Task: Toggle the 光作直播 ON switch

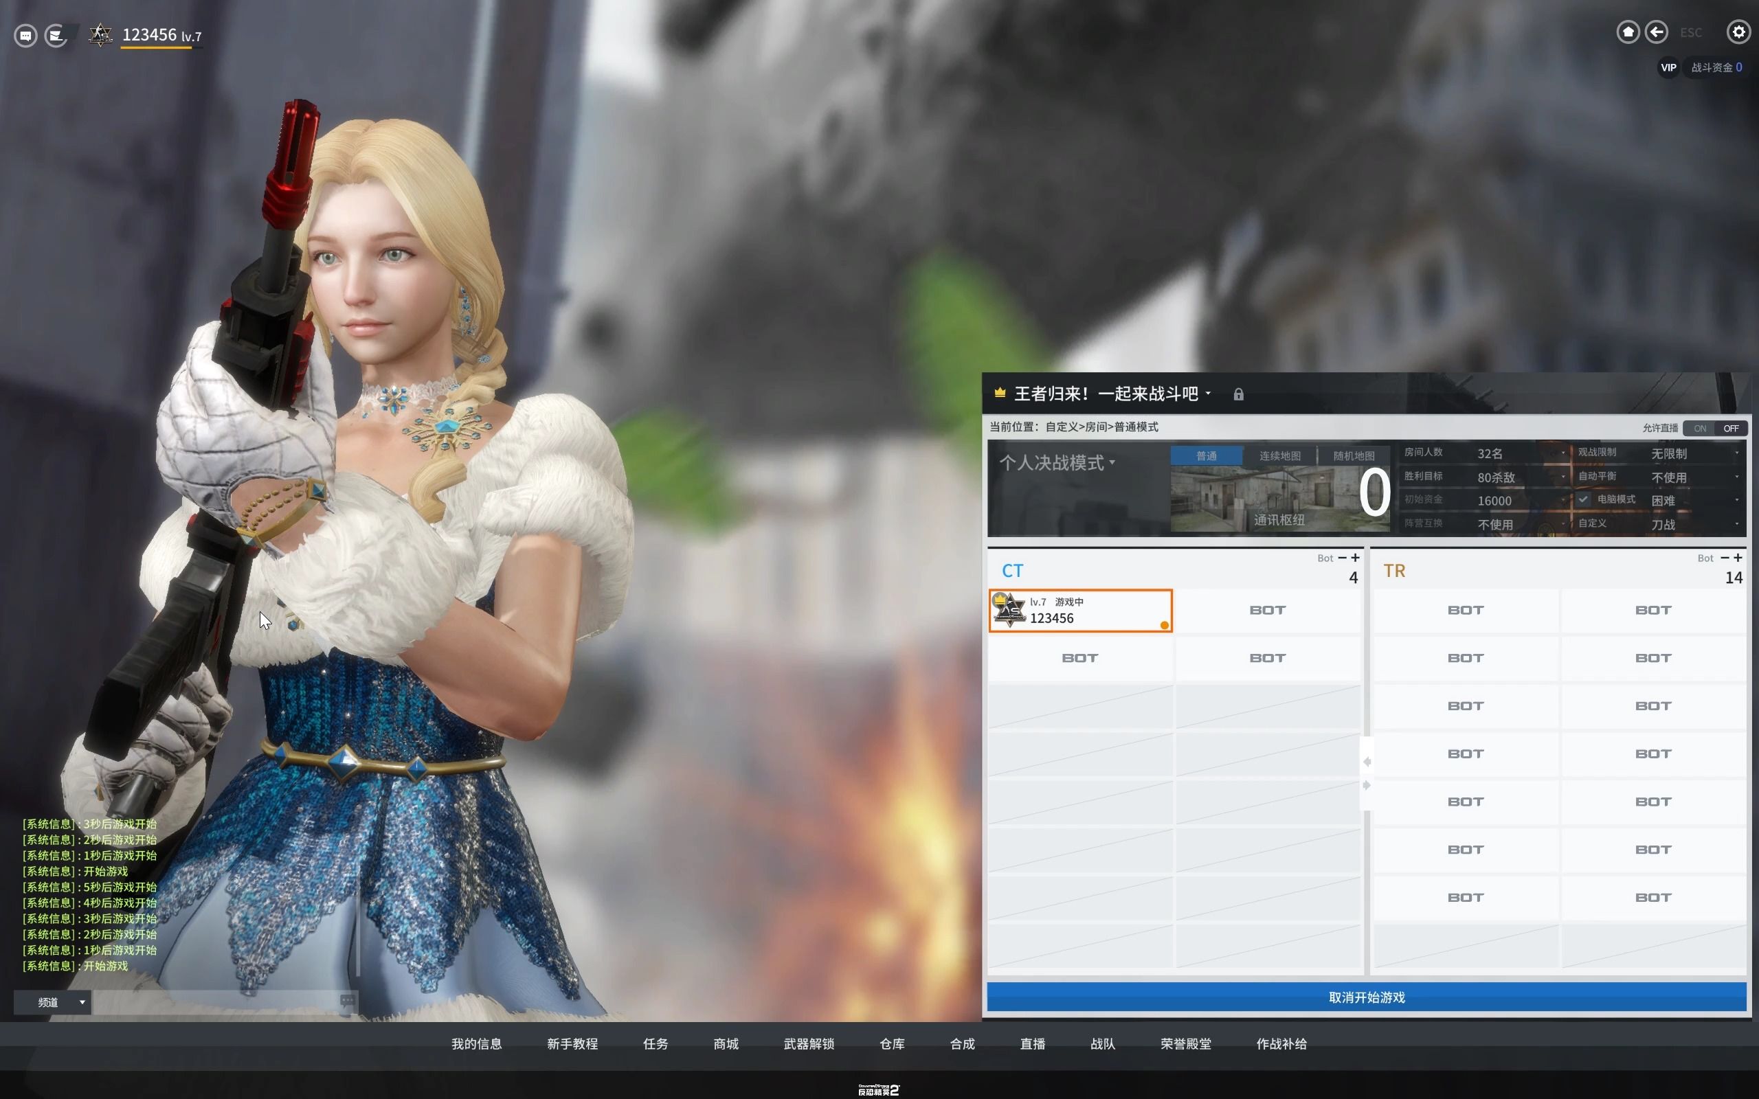Action: coord(1699,427)
